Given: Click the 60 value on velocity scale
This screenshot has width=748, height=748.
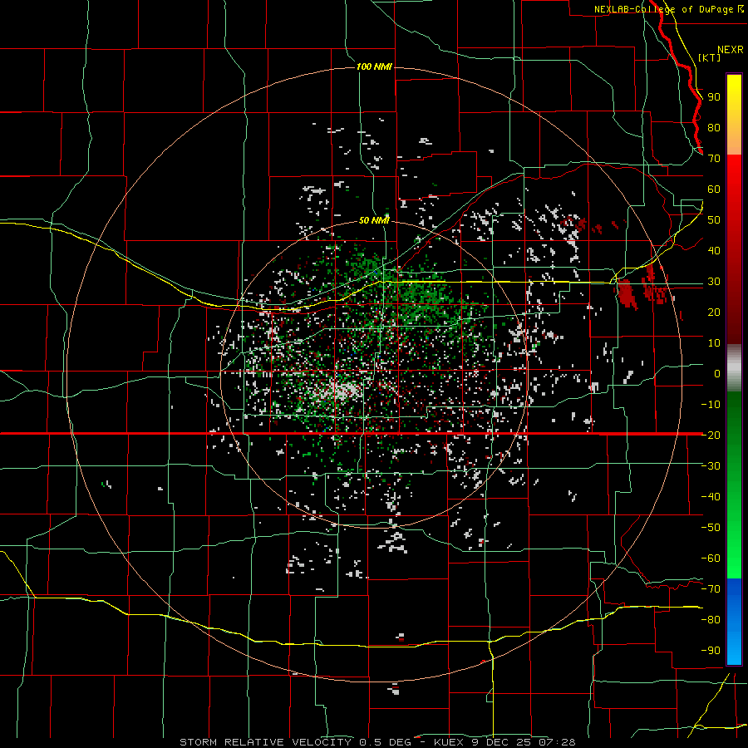Looking at the screenshot, I should tap(714, 189).
